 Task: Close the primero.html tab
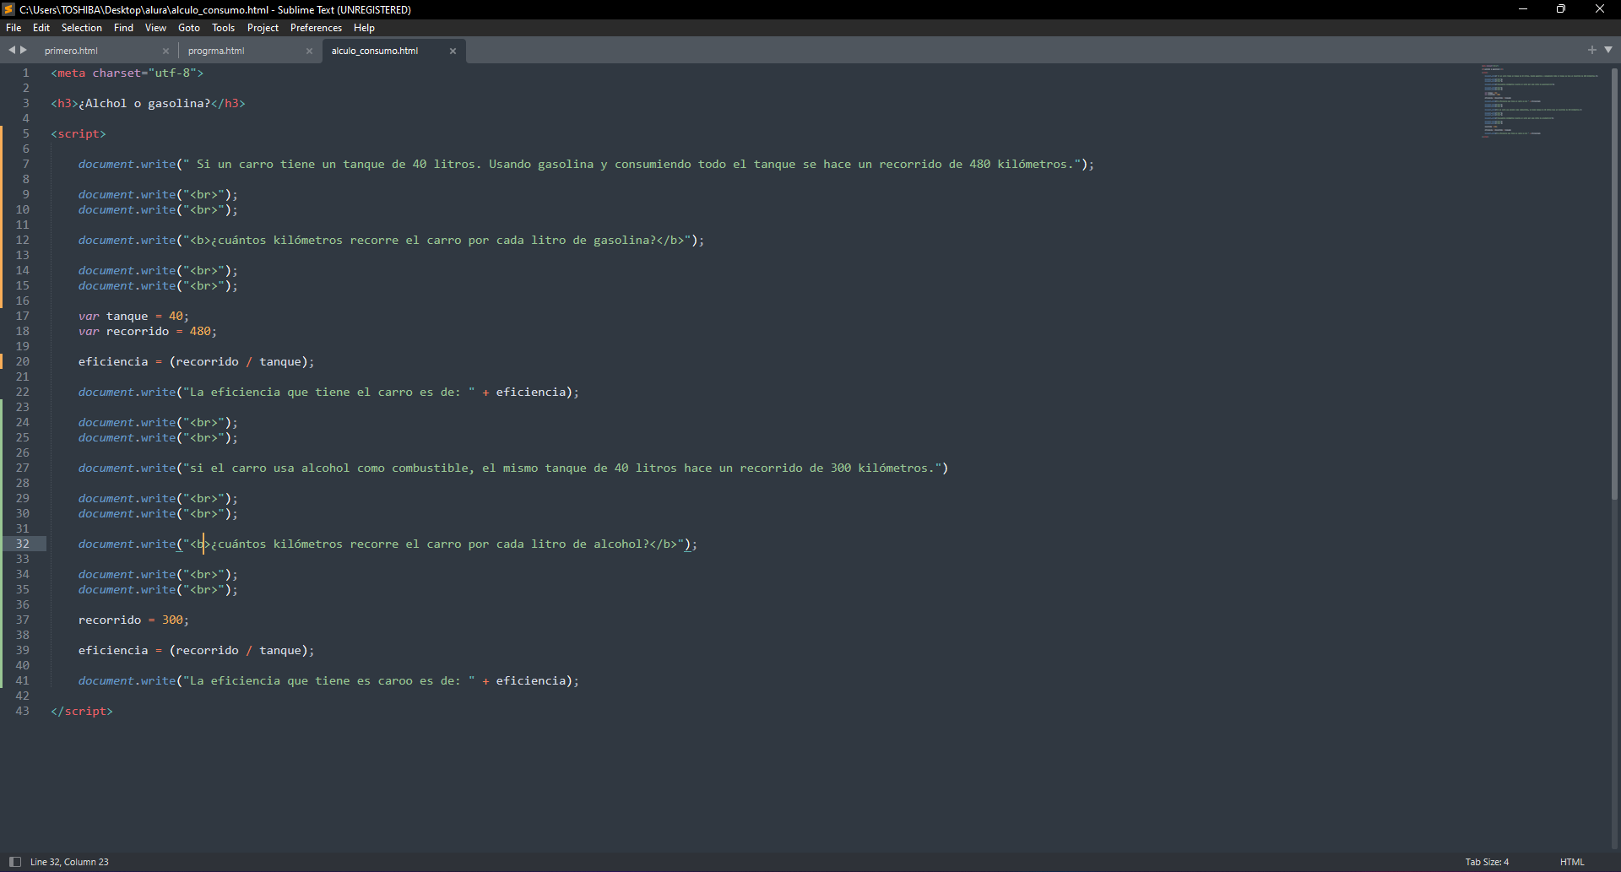(165, 51)
